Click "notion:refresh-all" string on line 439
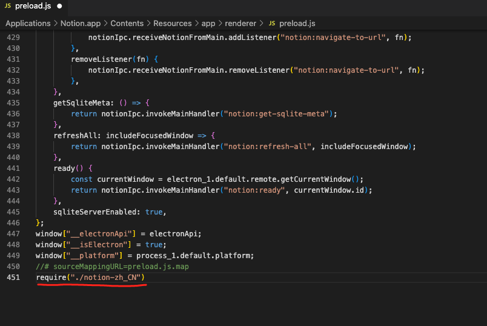Viewport: 487px width, 326px height. coord(267,147)
